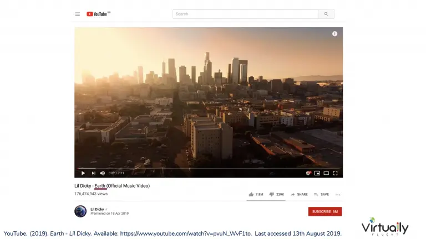Screen dimensions: 426x239
Task: Open the player settings gear
Action: coord(308,173)
